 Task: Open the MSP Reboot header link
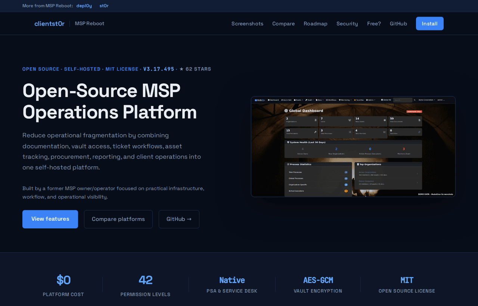(x=90, y=24)
